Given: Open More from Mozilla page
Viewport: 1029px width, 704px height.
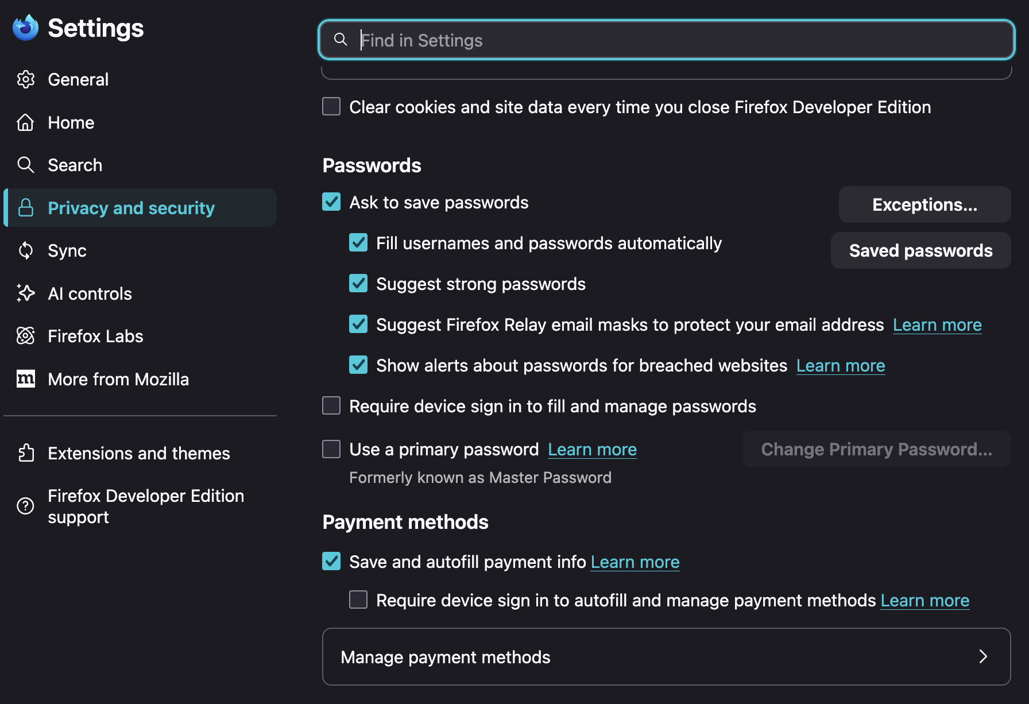Looking at the screenshot, I should tap(140, 379).
